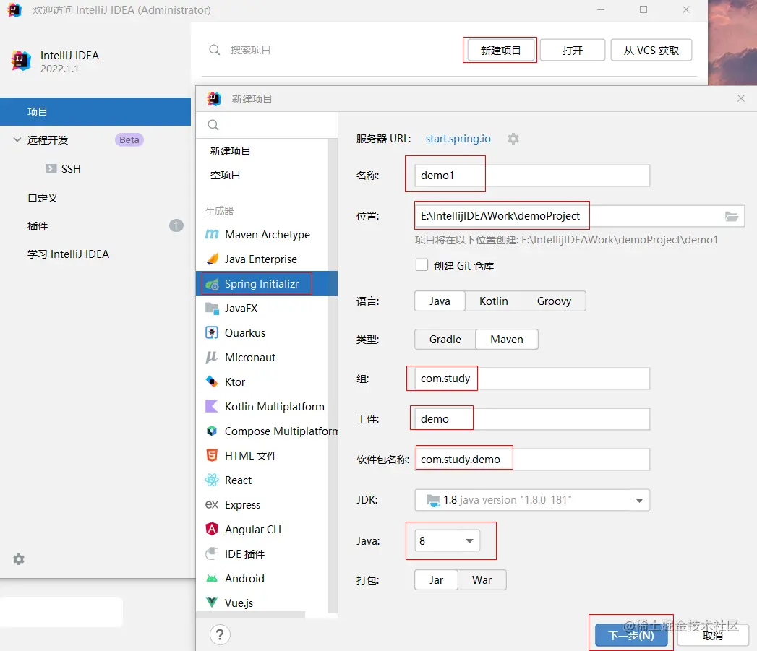Click Get from VCS button
Viewport: 757px width, 651px height.
(651, 50)
